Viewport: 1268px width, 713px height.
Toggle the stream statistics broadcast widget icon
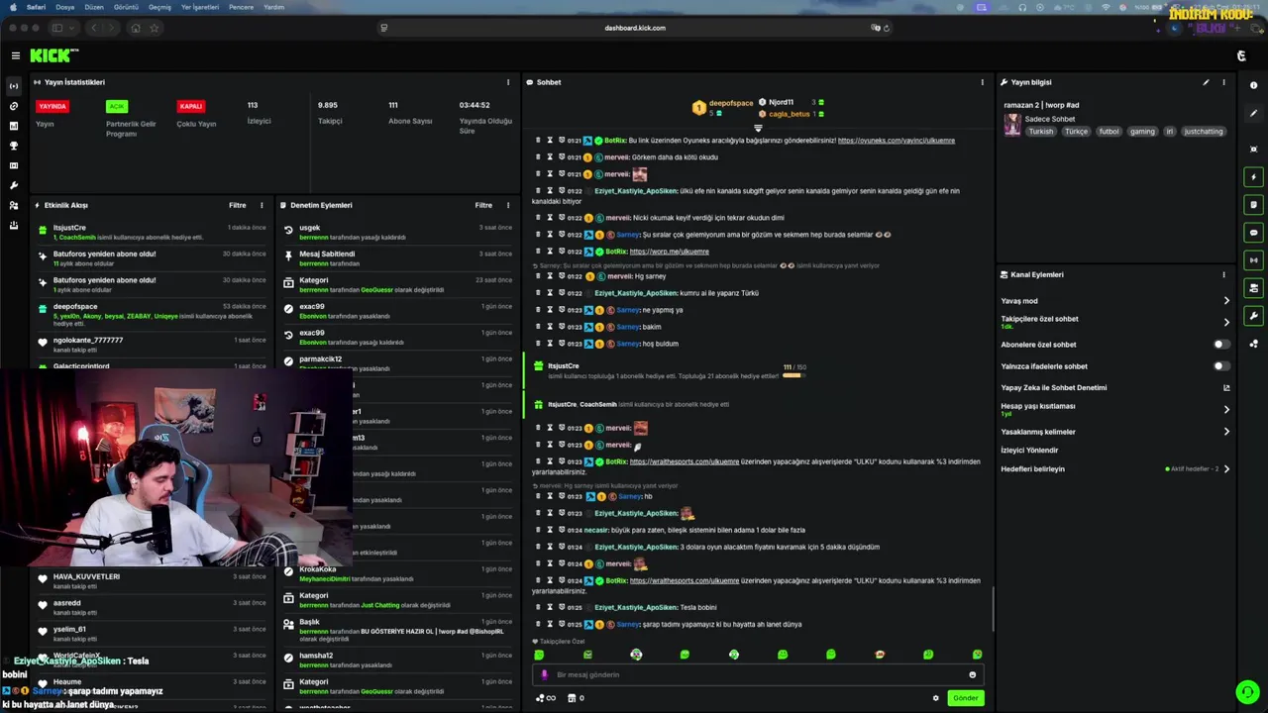pyautogui.click(x=1254, y=260)
